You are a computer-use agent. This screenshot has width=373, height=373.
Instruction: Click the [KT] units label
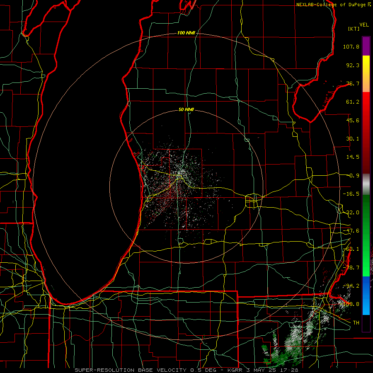coord(354,29)
